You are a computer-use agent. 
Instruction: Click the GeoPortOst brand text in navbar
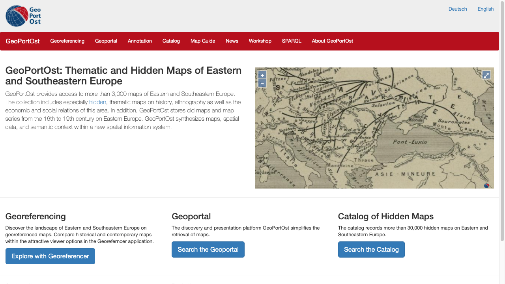click(x=22, y=41)
